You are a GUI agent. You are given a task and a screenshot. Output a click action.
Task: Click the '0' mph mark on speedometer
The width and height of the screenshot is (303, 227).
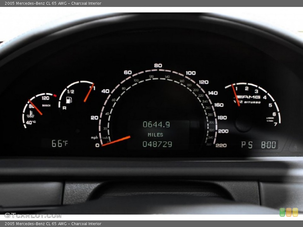[98, 145]
